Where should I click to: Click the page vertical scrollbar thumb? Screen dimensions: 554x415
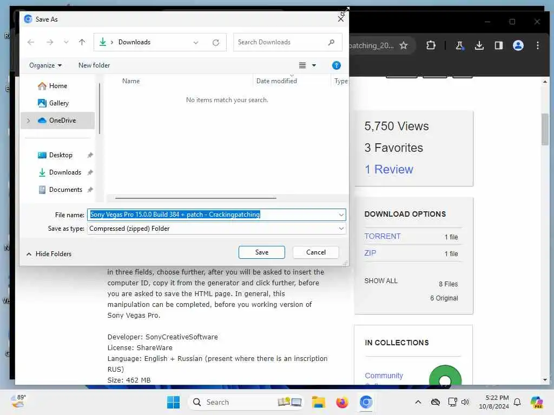coord(545,129)
